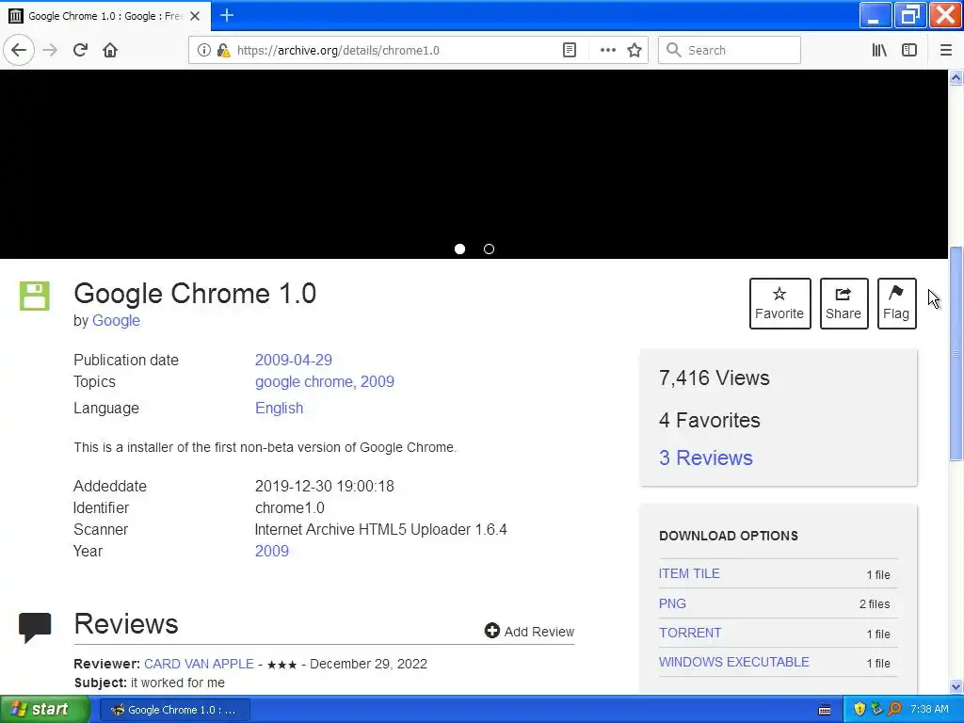This screenshot has width=964, height=723.
Task: Click the forward navigation arrow
Action: [x=50, y=50]
